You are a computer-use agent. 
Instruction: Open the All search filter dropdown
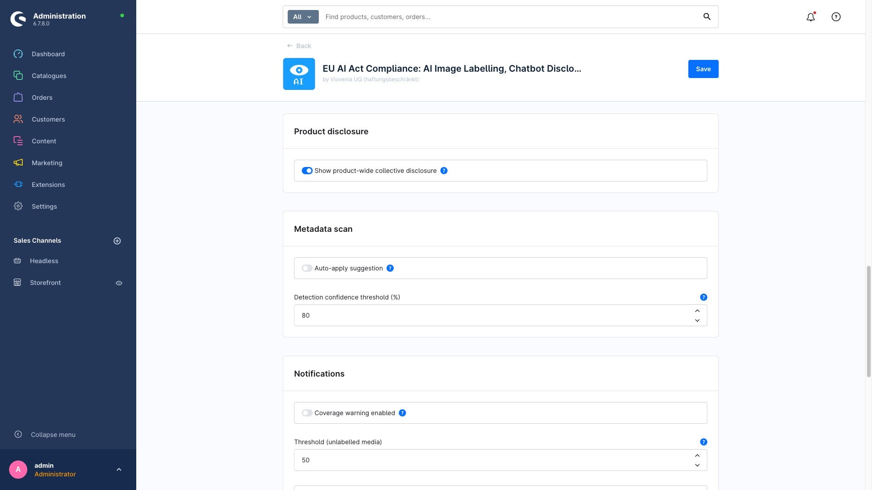[x=303, y=17]
